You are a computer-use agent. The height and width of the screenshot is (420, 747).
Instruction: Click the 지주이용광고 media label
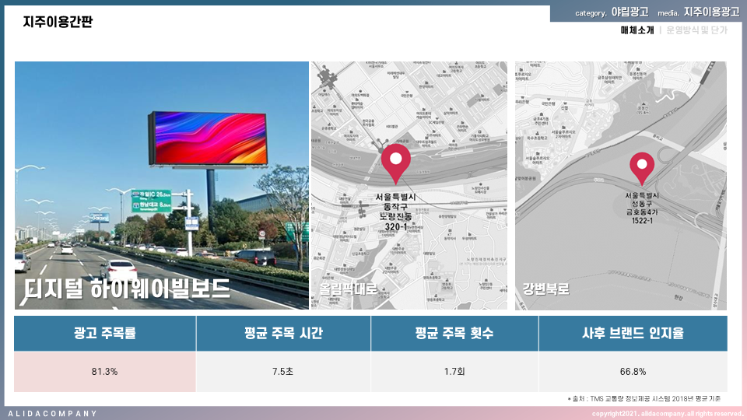coord(711,12)
